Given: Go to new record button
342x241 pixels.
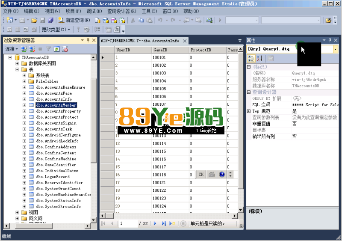Looking at the screenshot, I should click(172, 223).
